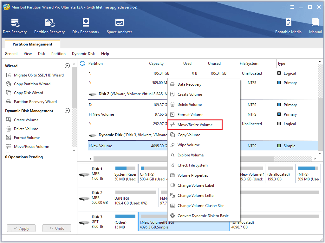
Task: Select the D: partition row
Action: pos(128,105)
